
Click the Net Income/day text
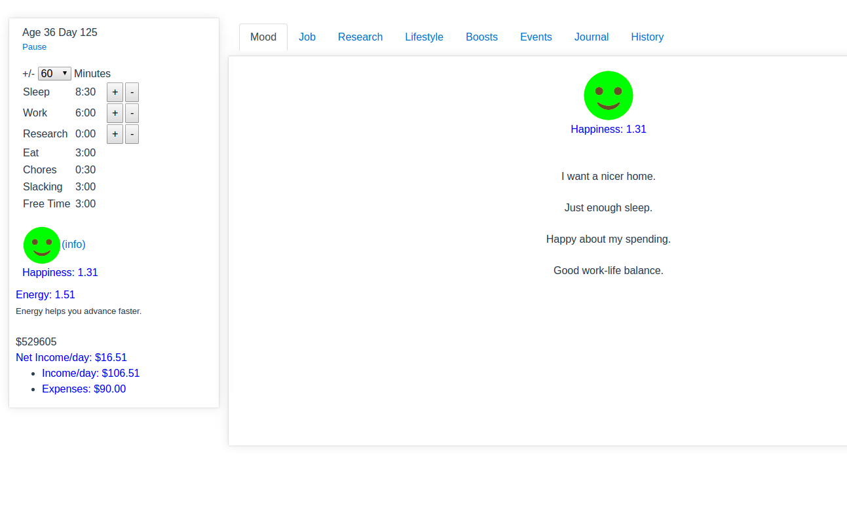[x=71, y=358]
